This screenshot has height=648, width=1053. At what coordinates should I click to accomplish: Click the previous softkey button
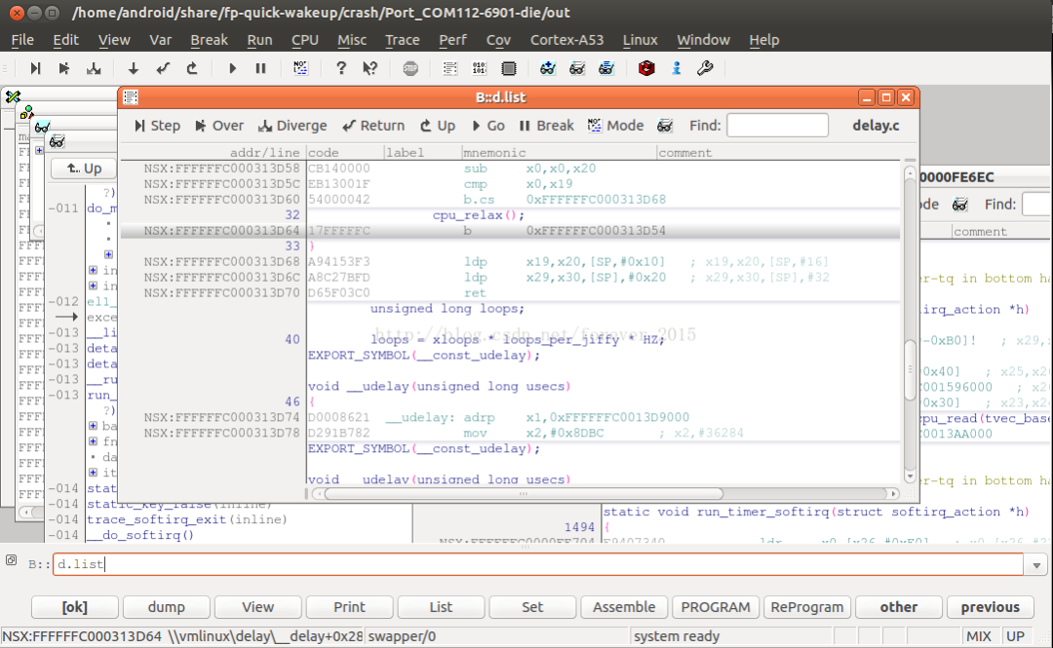pos(990,607)
